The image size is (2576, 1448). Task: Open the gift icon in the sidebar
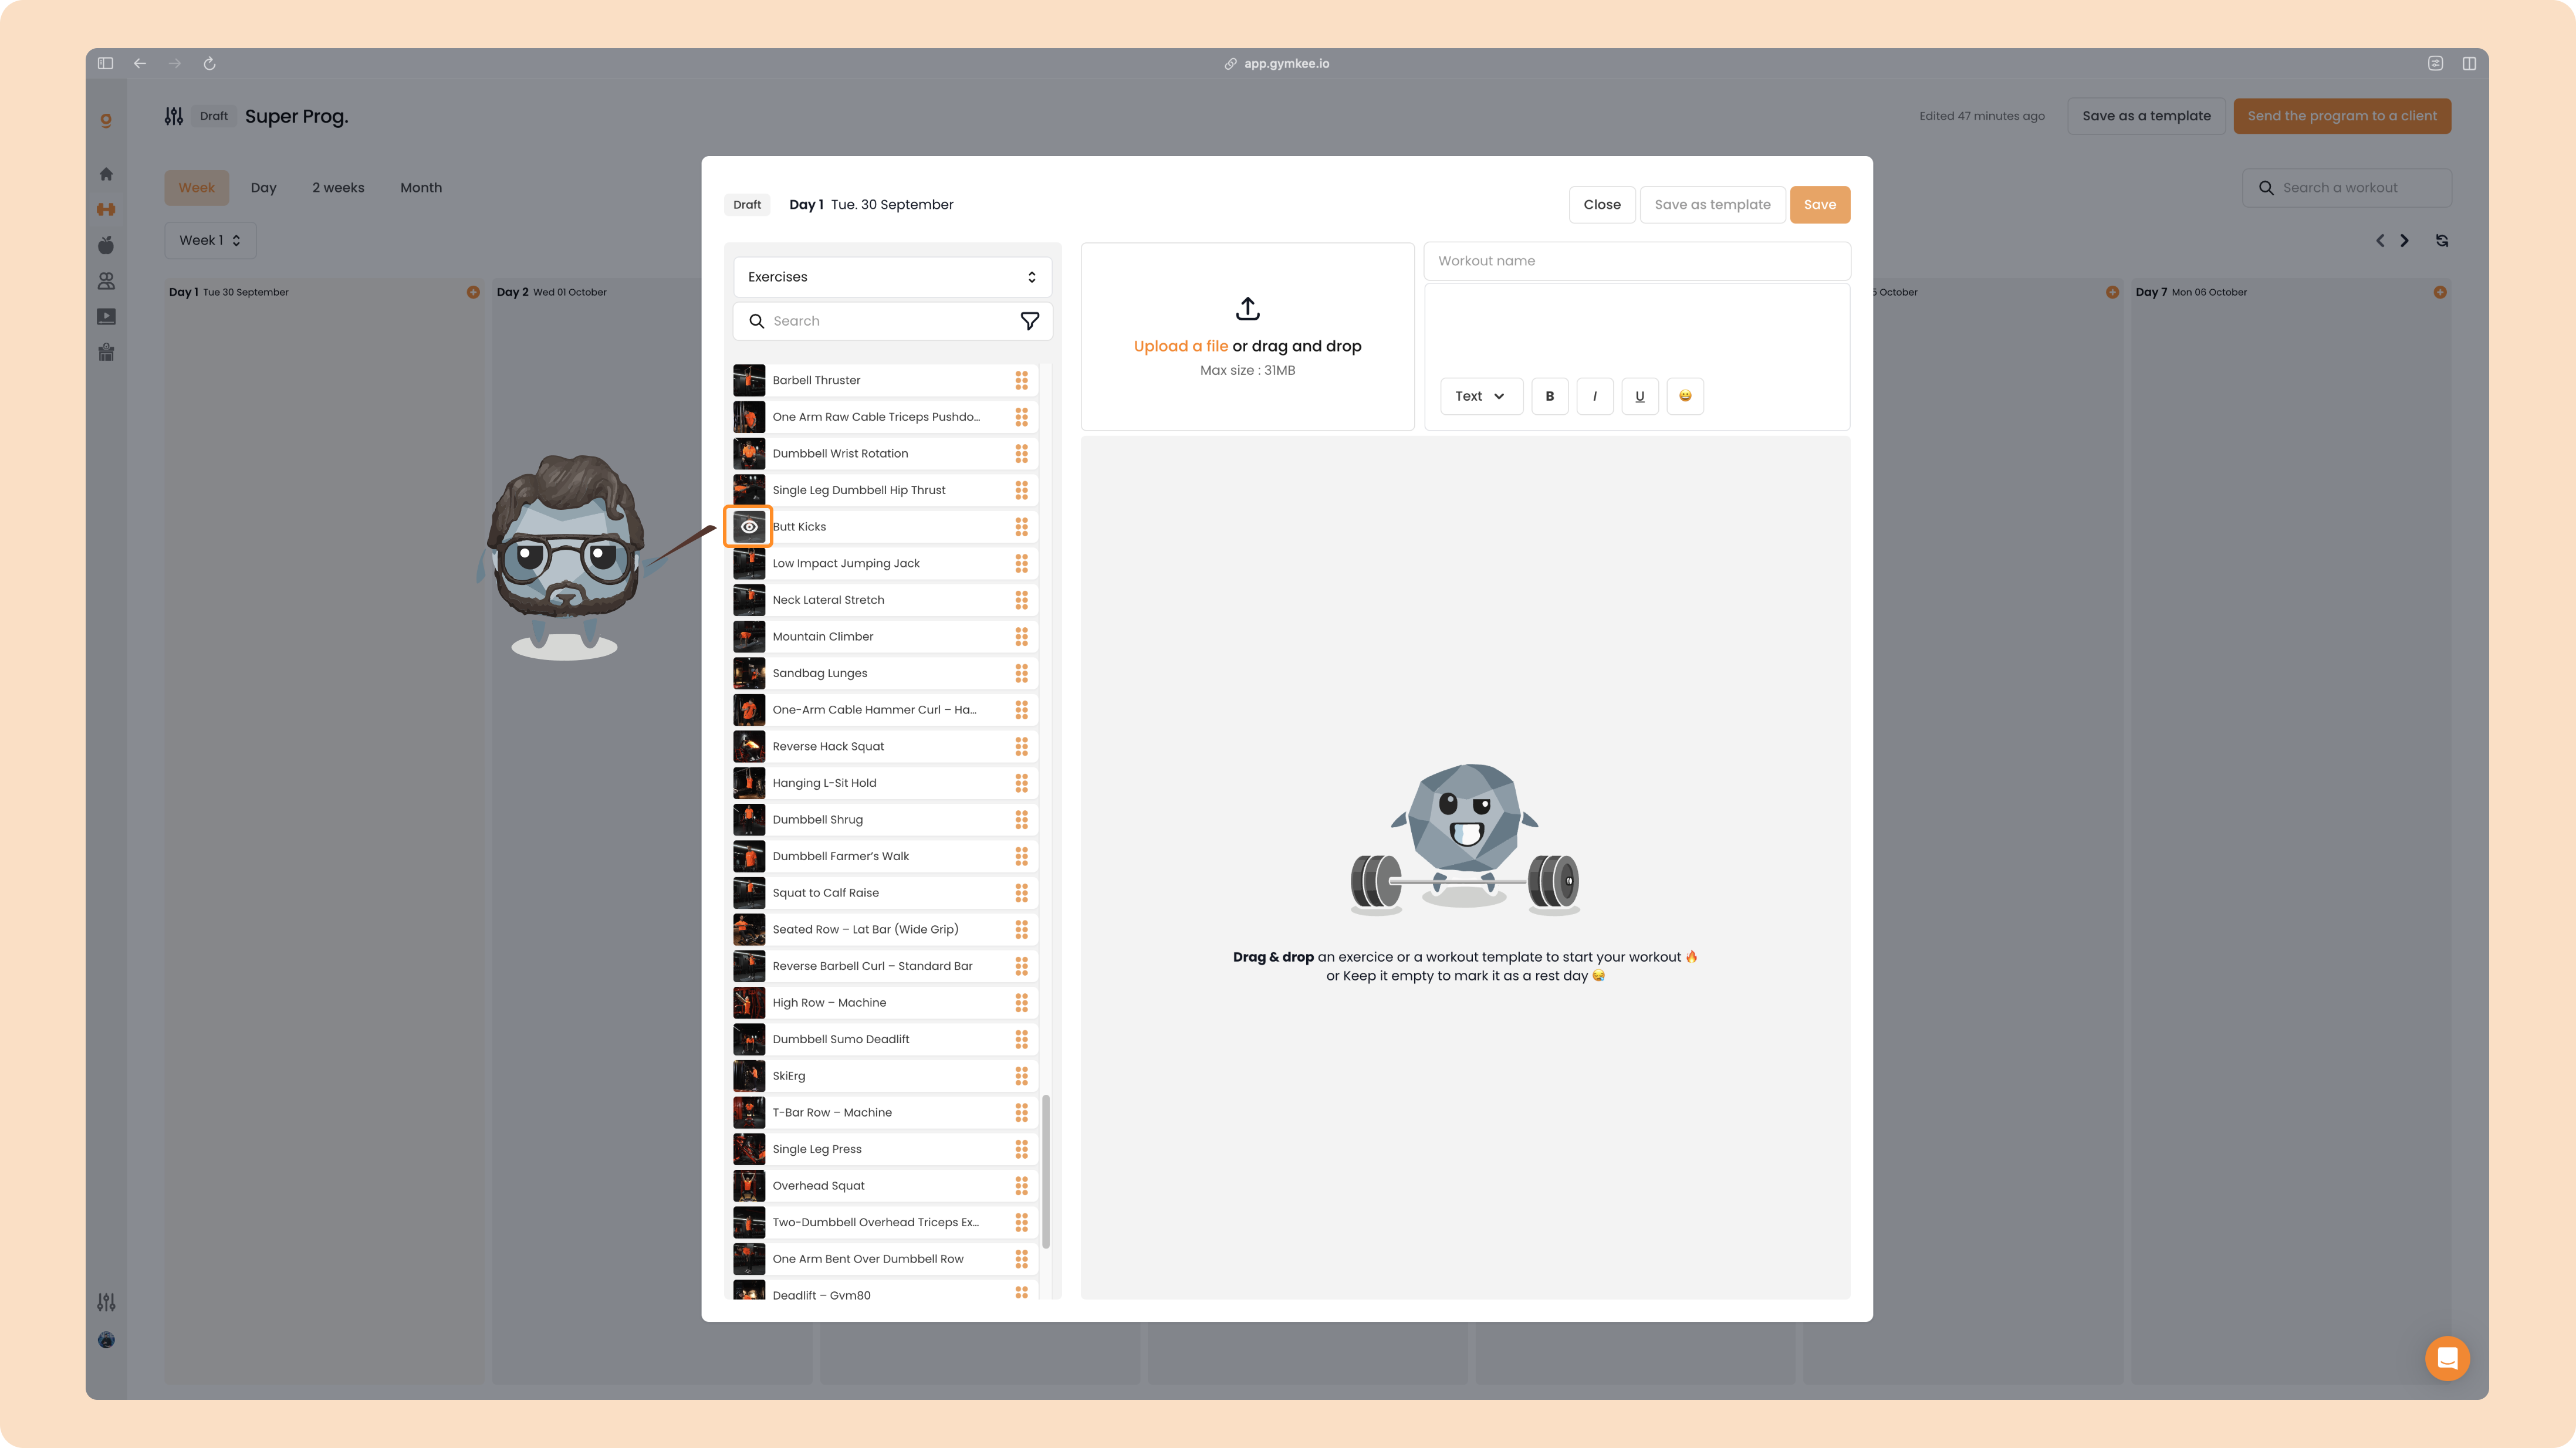coord(106,352)
